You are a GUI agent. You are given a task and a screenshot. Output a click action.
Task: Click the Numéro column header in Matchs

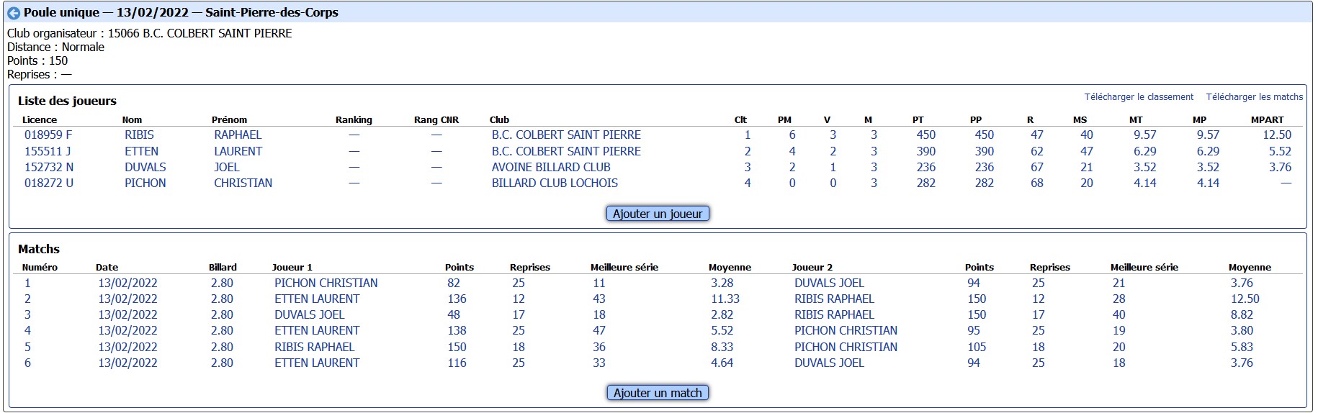[40, 268]
